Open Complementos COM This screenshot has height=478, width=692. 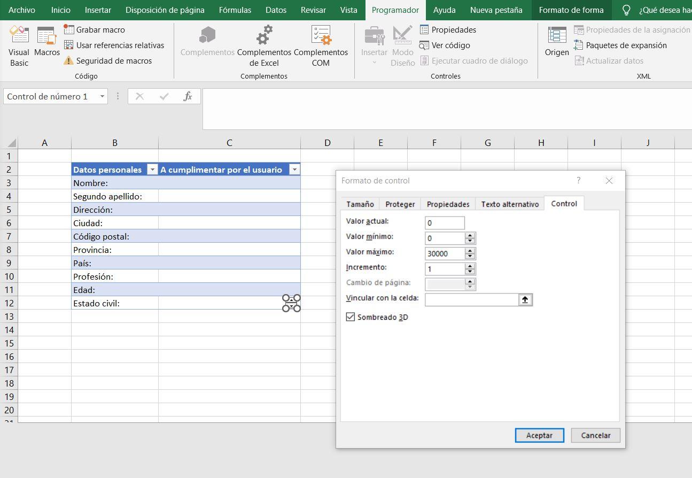pos(320,45)
